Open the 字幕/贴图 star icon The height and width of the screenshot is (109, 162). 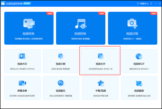(100, 83)
